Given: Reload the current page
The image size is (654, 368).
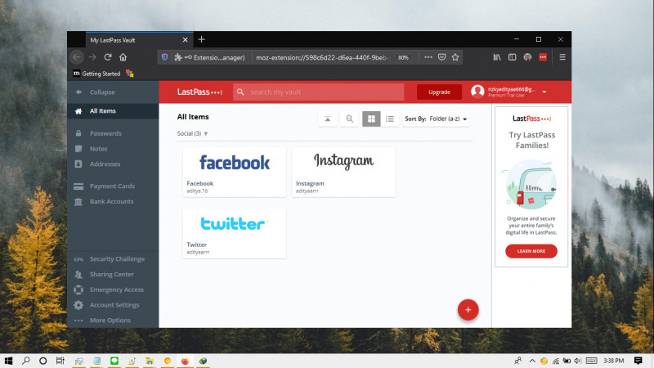Looking at the screenshot, I should [x=108, y=57].
